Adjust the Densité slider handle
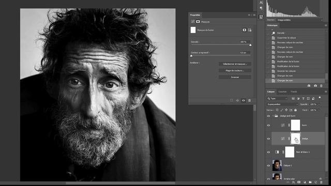 [250, 45]
